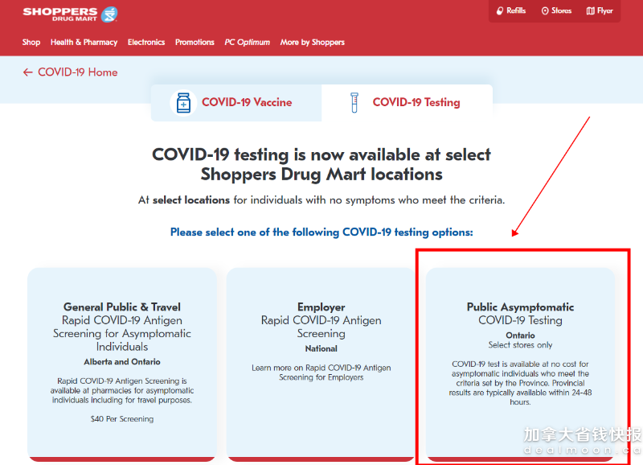Click the 'COVID-19 testing is now available' headline
Screen dimensions: 643x465
point(321,165)
